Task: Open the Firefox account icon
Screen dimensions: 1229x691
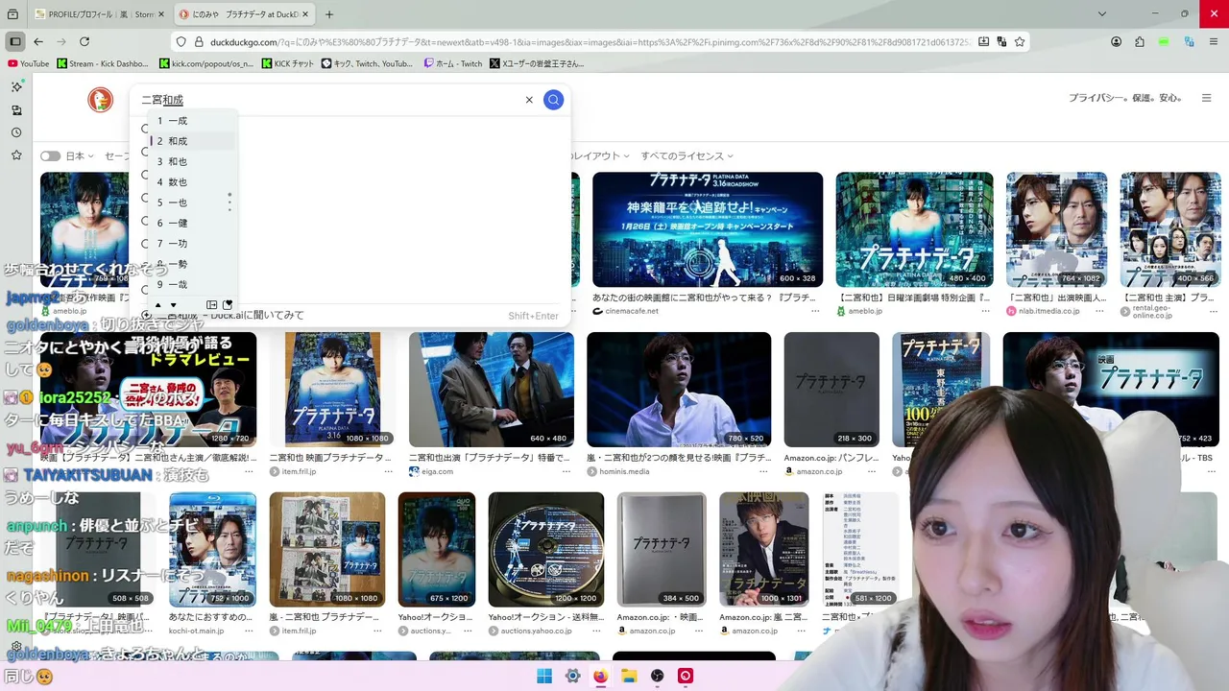Action: [x=1116, y=41]
